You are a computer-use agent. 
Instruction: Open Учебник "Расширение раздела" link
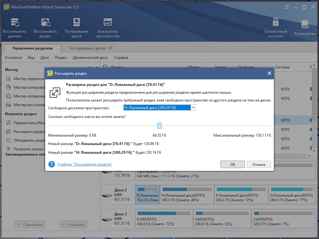tap(85, 164)
